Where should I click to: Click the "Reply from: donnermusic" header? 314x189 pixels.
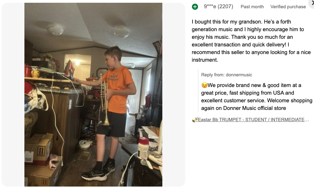point(226,75)
